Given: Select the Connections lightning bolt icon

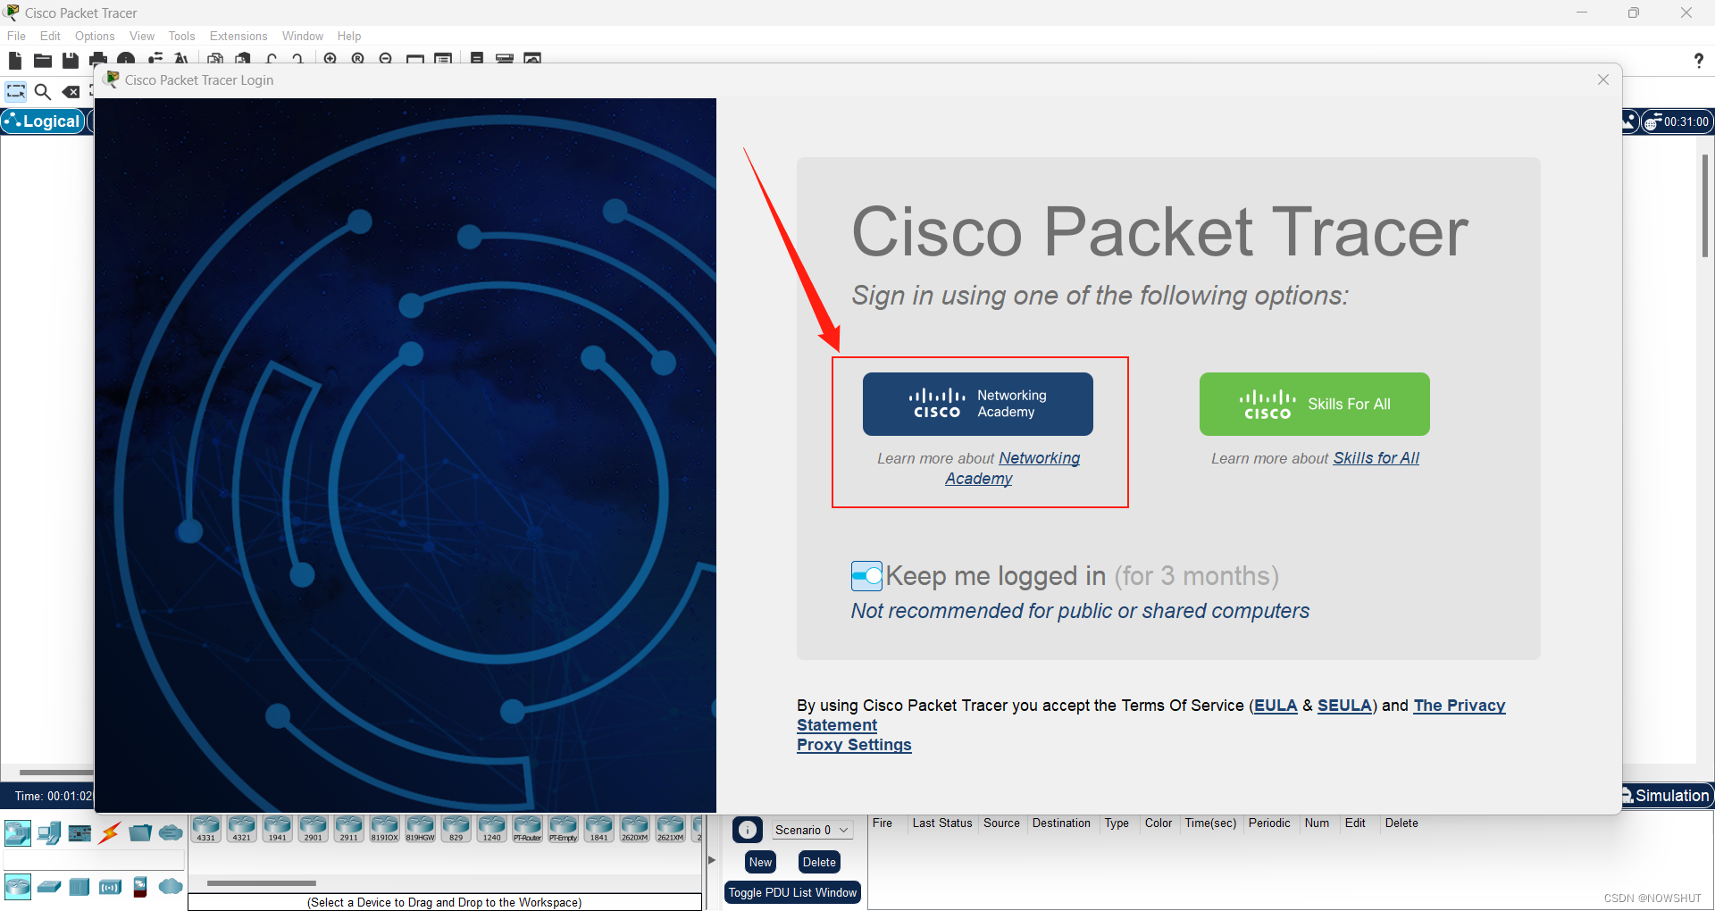Looking at the screenshot, I should click(110, 833).
